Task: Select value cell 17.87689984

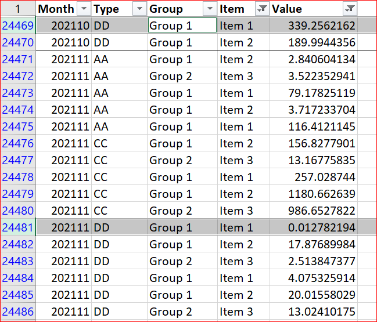Action: coord(314,244)
